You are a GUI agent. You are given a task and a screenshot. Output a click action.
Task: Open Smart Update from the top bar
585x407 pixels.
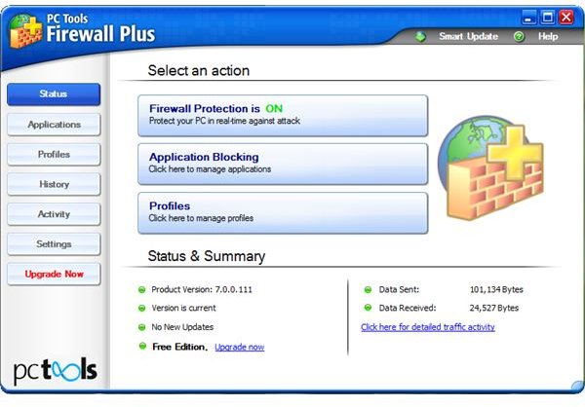pyautogui.click(x=469, y=37)
